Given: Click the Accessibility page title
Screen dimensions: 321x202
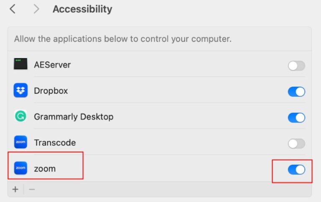Looking at the screenshot, I should click(x=82, y=9).
